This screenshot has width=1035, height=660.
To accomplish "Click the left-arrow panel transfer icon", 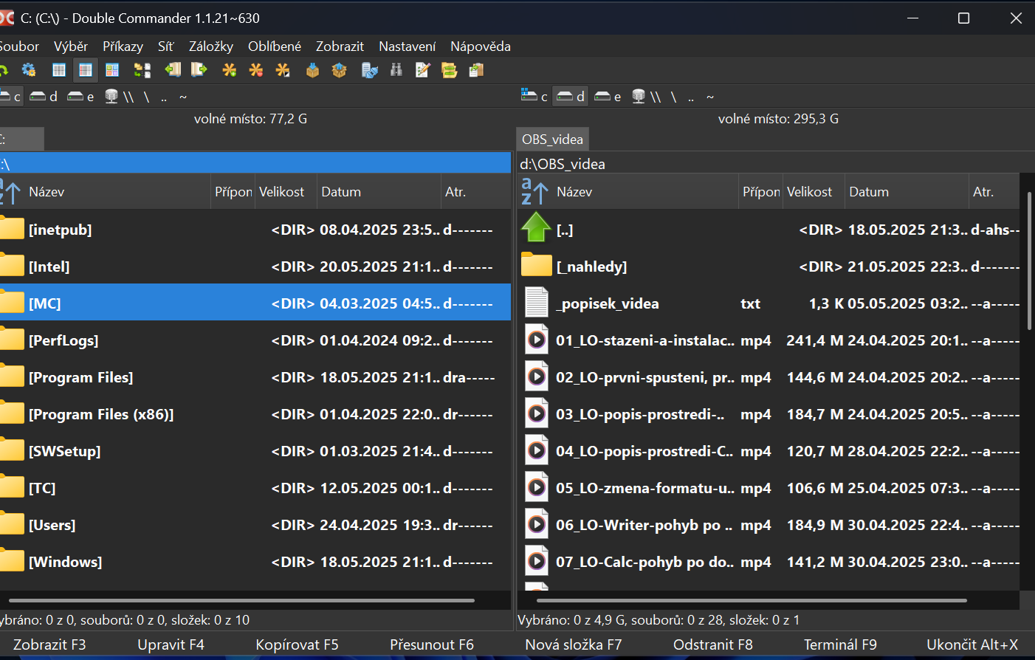I will [x=173, y=70].
